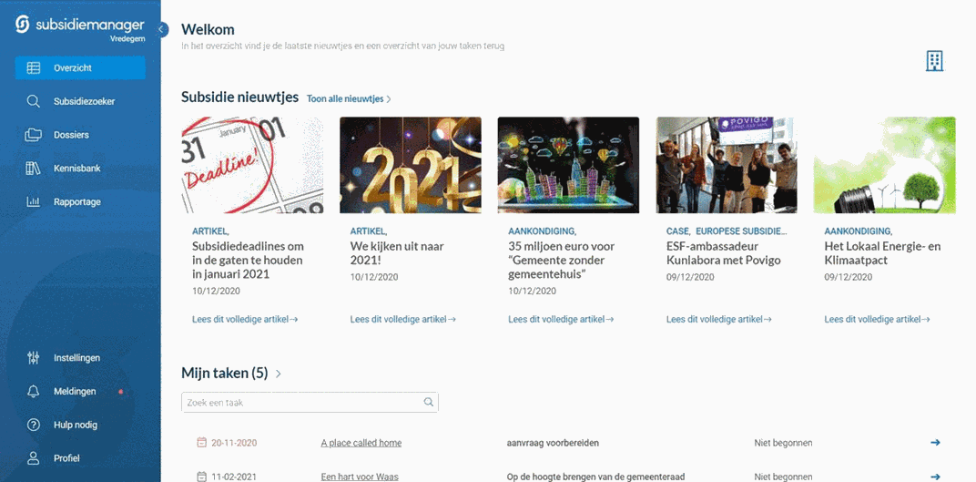Click the subsidiemanager logo icon

[23, 25]
